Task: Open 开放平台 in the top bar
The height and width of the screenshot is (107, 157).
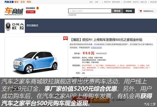Action: pyautogui.click(x=136, y=2)
